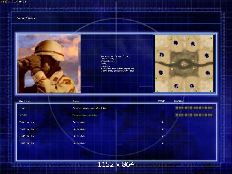Select start position marker 3 on map
Screen dimensions: 232x174
click(x=161, y=72)
